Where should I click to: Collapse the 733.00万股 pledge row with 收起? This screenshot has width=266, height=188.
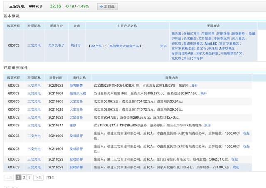tap(236, 167)
